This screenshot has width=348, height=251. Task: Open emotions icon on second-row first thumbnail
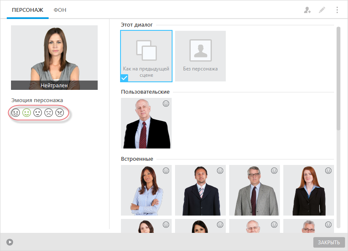(x=166, y=225)
